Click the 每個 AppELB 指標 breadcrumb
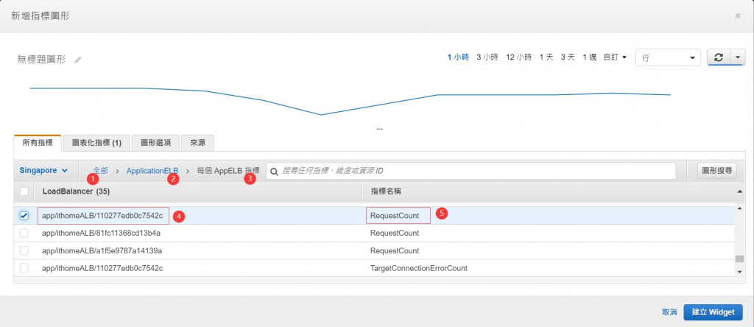The width and height of the screenshot is (754, 327). pos(228,171)
